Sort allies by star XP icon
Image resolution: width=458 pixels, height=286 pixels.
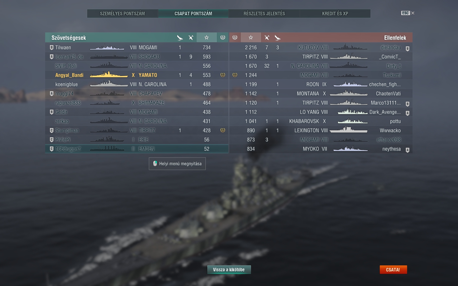click(x=206, y=37)
